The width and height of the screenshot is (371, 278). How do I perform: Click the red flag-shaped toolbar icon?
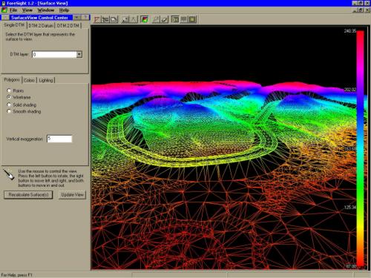(97, 19)
